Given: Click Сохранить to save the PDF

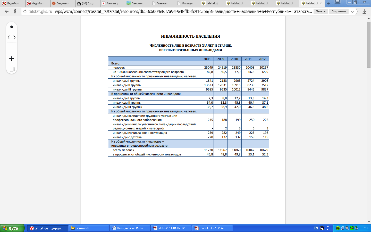Looking at the screenshot, I should pos(339,11).
